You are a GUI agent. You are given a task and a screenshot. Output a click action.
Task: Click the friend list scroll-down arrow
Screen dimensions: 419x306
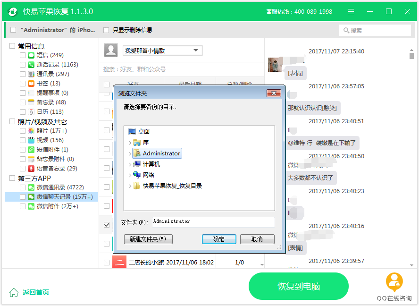point(262,265)
